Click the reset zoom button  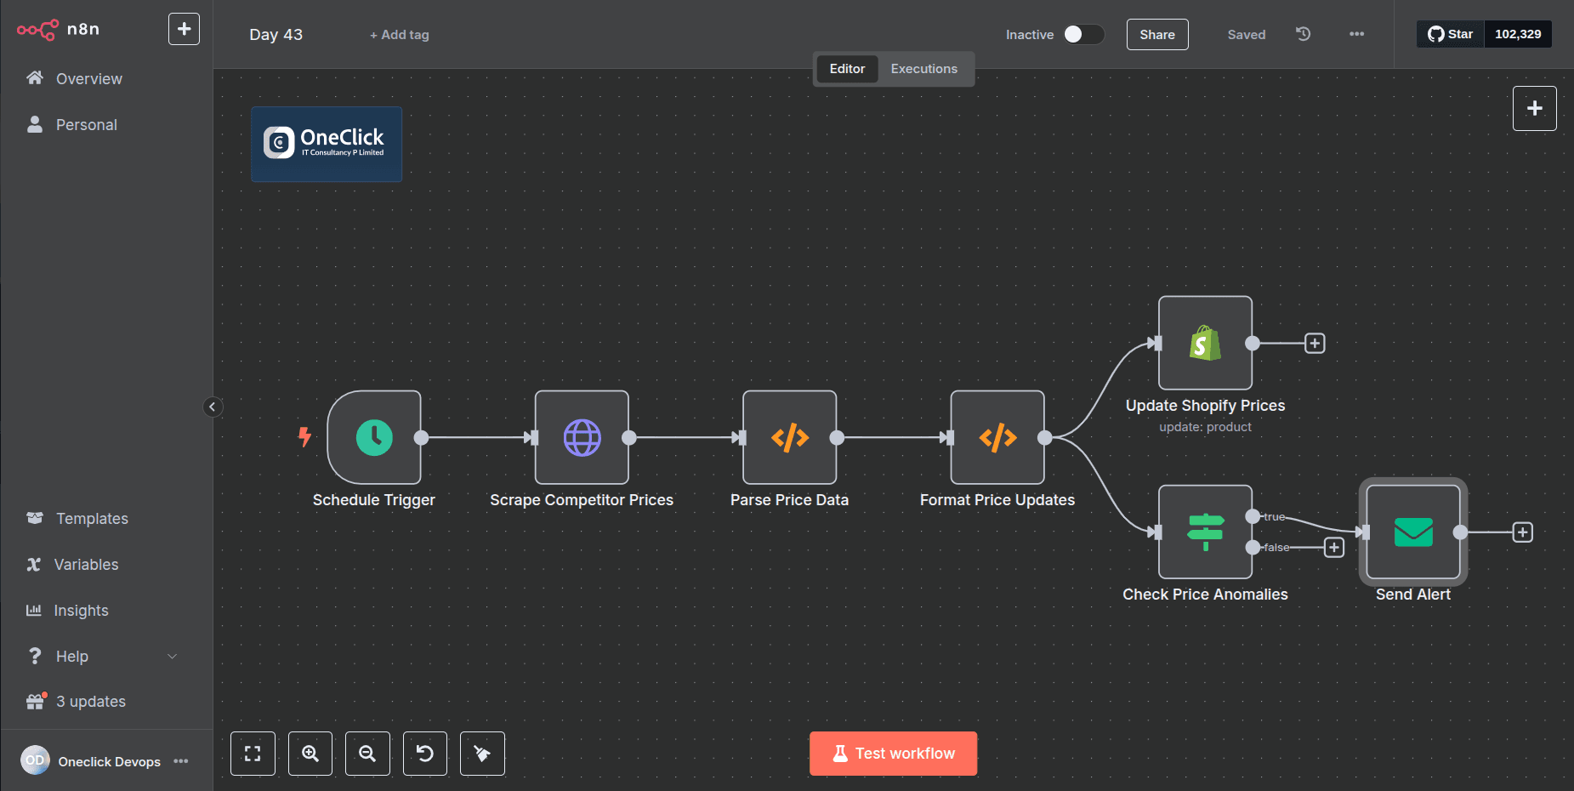click(x=425, y=754)
